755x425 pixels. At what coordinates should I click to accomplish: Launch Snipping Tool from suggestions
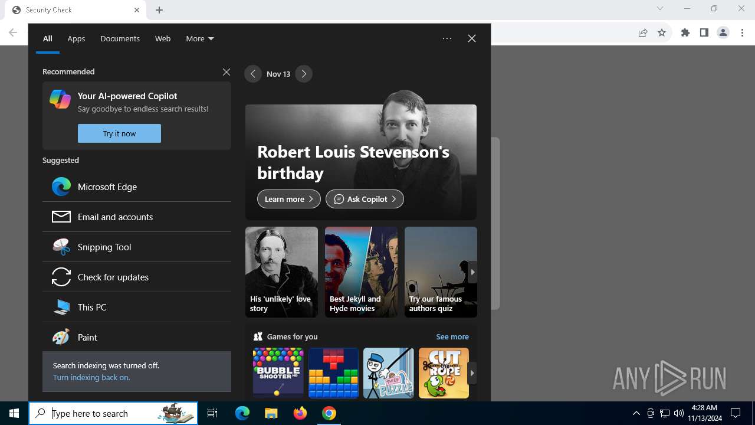tap(137, 247)
